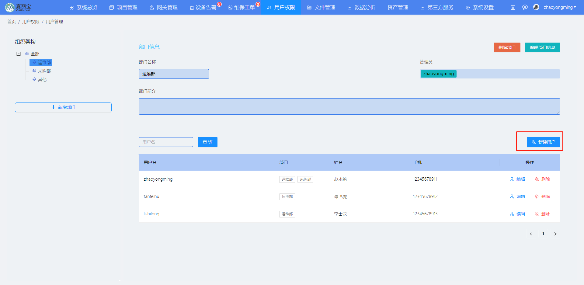The height and width of the screenshot is (285, 584).
Task: Collapse the 全部 tree node
Action: (x=19, y=54)
